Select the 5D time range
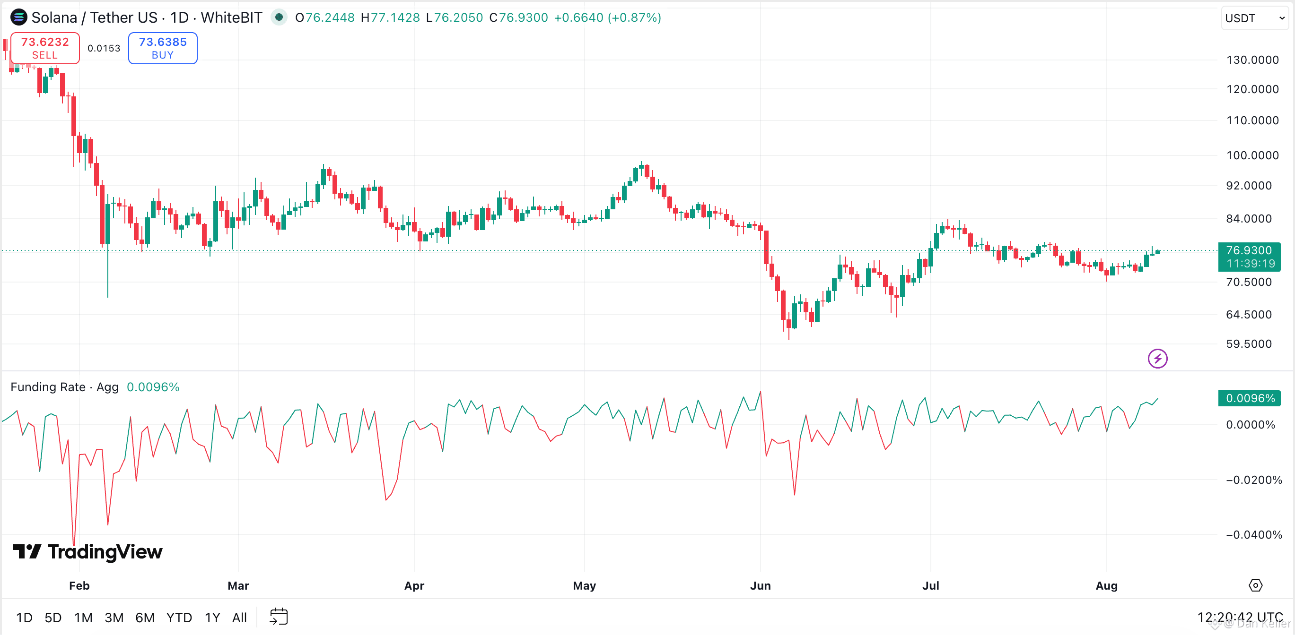 point(53,618)
